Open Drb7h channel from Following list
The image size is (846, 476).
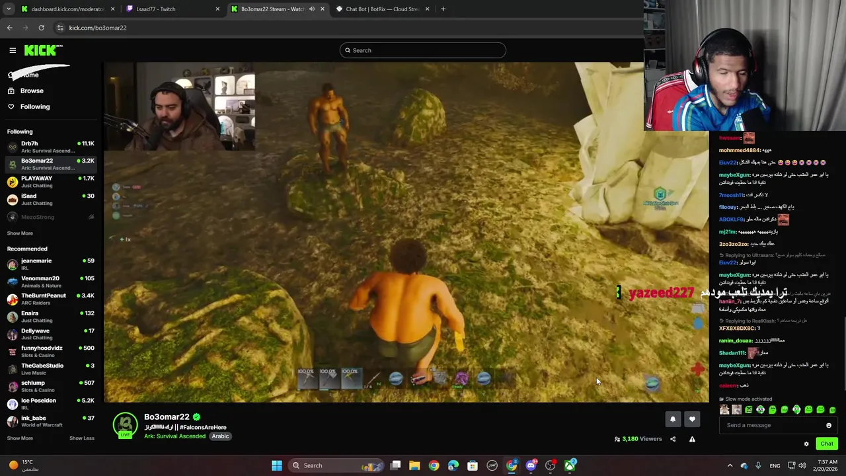(x=51, y=147)
